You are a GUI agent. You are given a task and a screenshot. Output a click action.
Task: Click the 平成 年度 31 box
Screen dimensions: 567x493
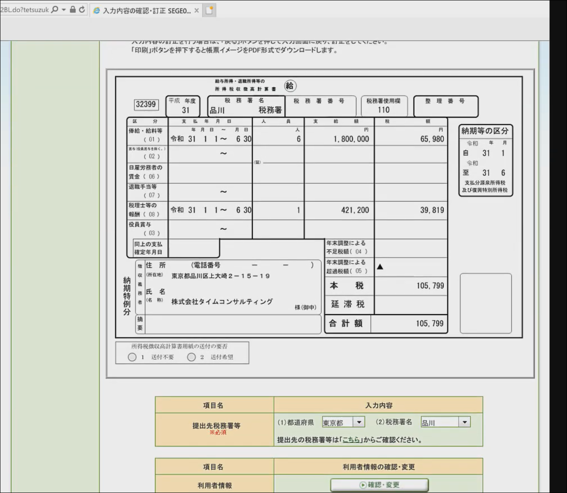183,106
